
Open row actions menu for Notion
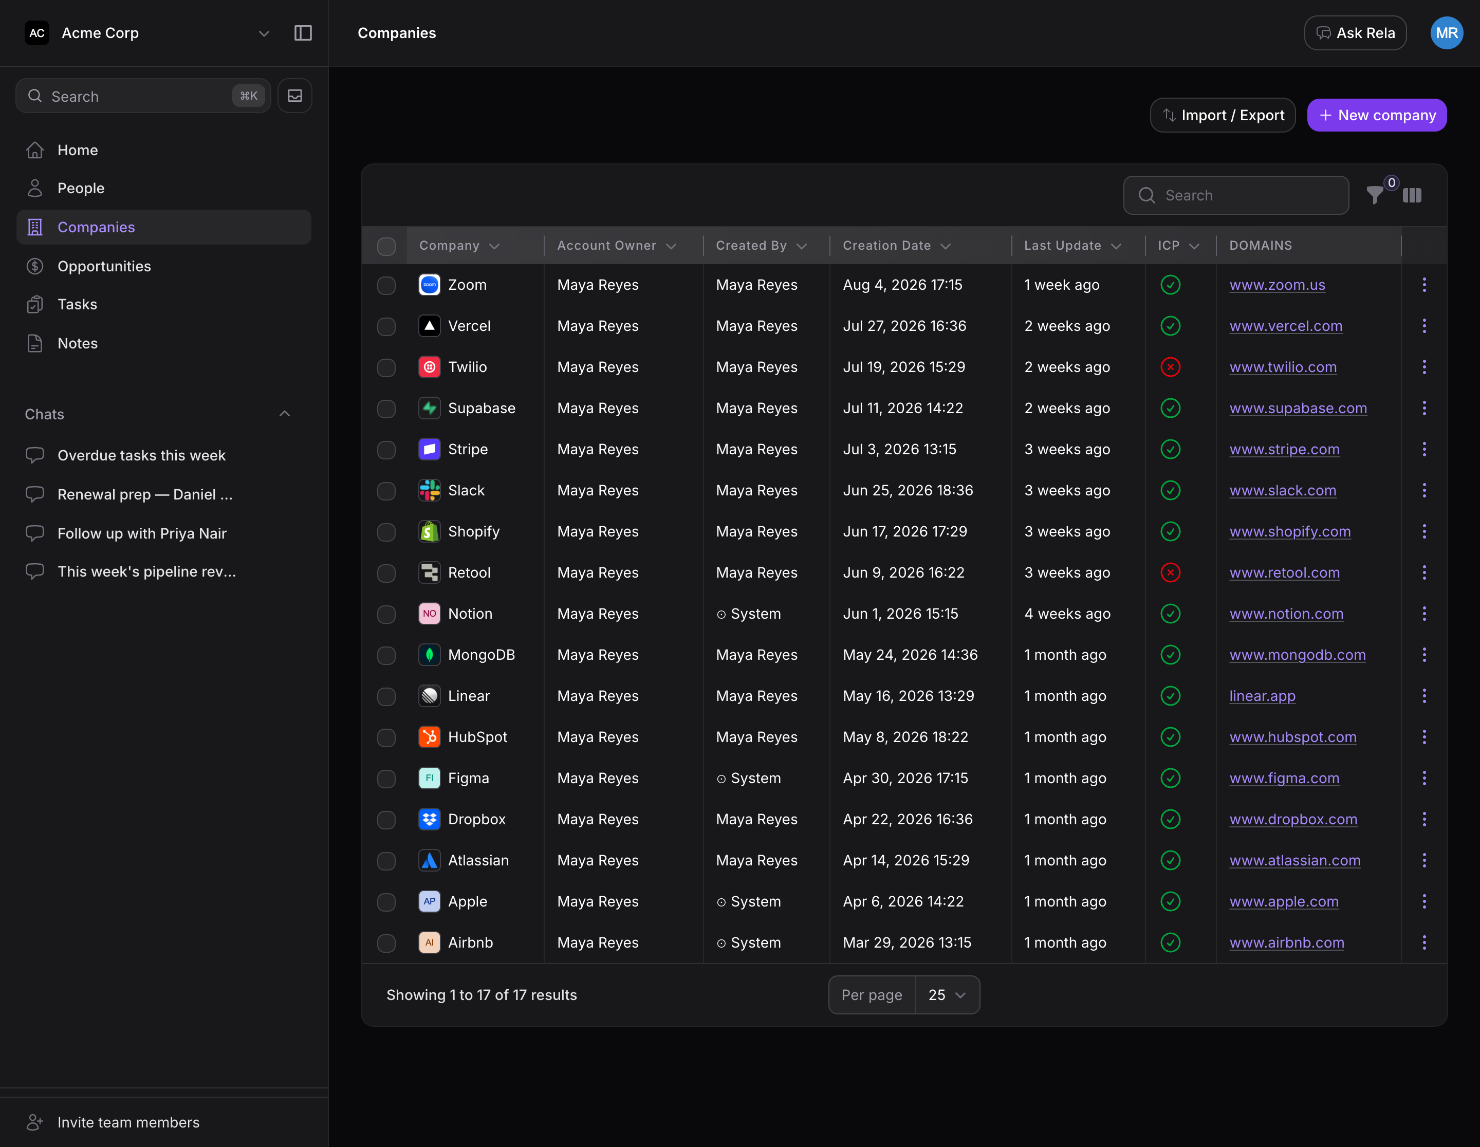point(1424,614)
